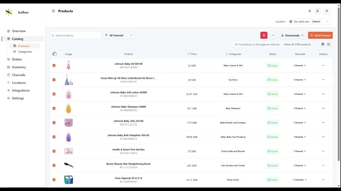Uncheck Kosas Wet Lip Oil Gloss row
341x191 pixels.
pyautogui.click(x=54, y=80)
